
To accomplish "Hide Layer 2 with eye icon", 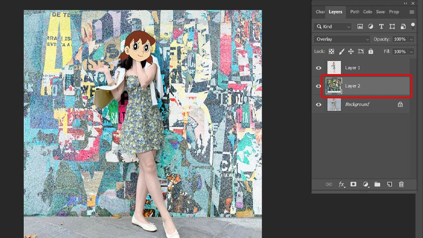I will tap(319, 86).
